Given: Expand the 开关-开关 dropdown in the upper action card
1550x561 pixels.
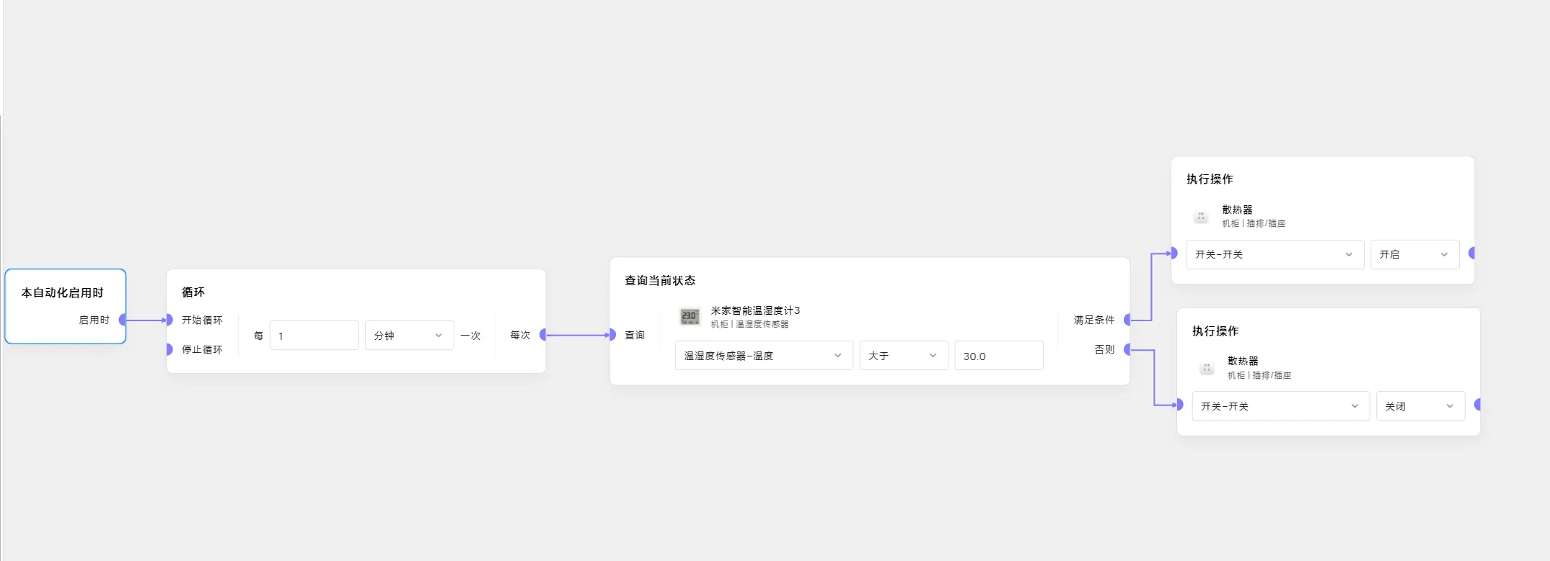Looking at the screenshot, I should tap(1274, 254).
